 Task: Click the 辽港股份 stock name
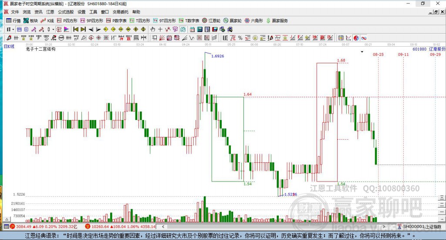tap(437, 49)
